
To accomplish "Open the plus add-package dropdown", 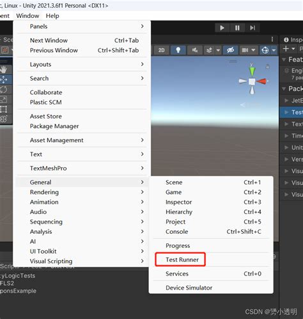I will pyautogui.click(x=289, y=49).
